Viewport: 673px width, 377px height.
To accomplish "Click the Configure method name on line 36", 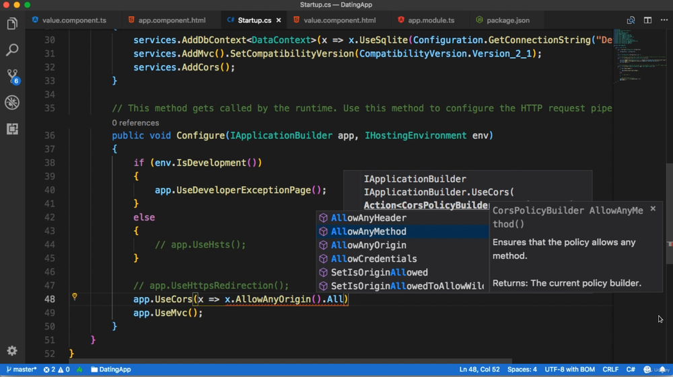I will pos(201,135).
